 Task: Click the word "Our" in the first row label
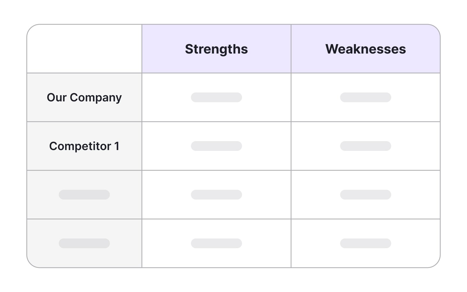(x=56, y=98)
